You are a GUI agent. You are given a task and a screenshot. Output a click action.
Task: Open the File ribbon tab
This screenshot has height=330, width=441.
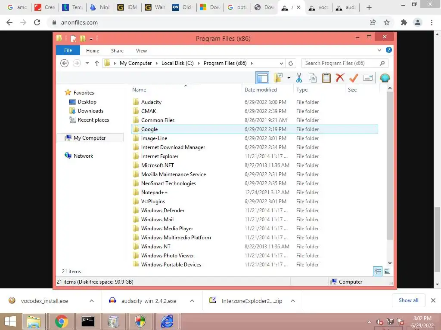coord(68,50)
